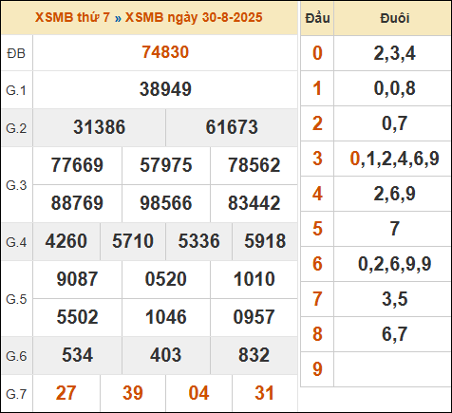Select G.2 number 61673
This screenshot has height=413, width=452.
point(232,127)
